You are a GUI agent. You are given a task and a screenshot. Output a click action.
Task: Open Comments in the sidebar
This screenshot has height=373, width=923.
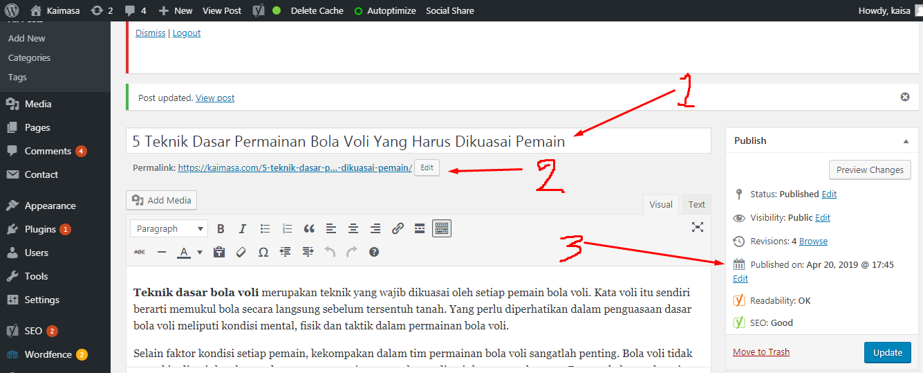click(x=48, y=151)
